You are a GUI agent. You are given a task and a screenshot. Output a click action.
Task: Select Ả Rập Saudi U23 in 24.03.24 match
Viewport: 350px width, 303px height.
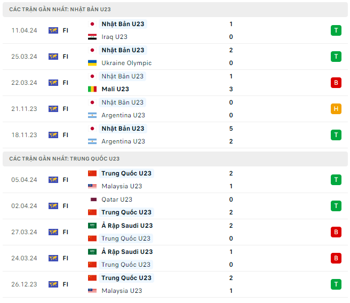coord(127,252)
